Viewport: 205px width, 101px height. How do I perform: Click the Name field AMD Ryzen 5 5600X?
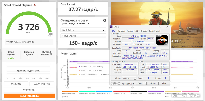click(138, 36)
